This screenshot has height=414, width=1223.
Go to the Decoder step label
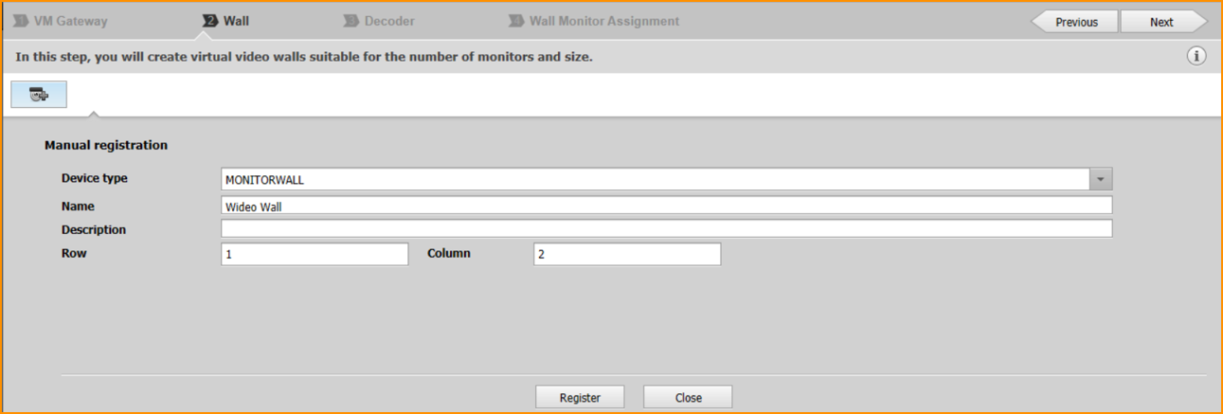coord(389,21)
